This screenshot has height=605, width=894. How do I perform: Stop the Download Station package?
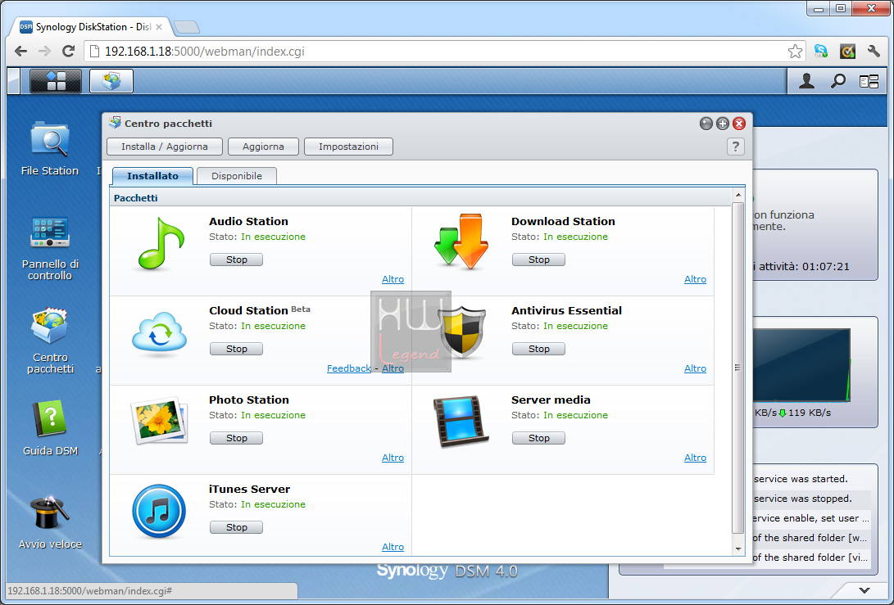539,260
